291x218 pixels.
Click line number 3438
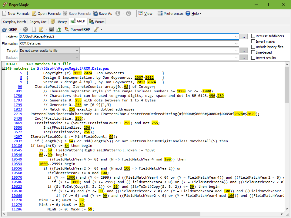[x=18, y=118]
